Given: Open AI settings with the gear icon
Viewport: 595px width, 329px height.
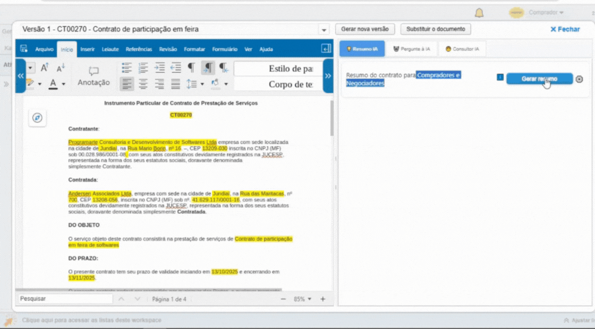Looking at the screenshot, I should pos(579,78).
